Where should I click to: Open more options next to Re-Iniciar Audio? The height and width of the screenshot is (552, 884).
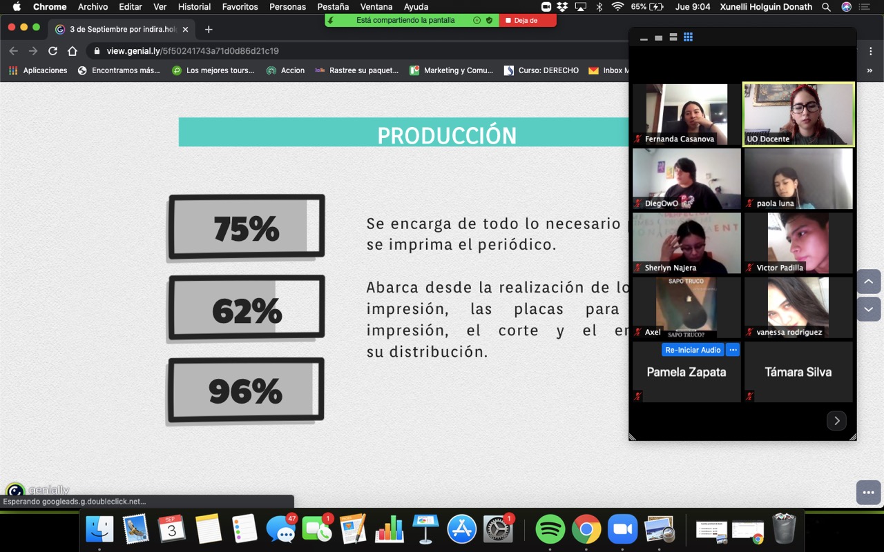click(x=733, y=350)
